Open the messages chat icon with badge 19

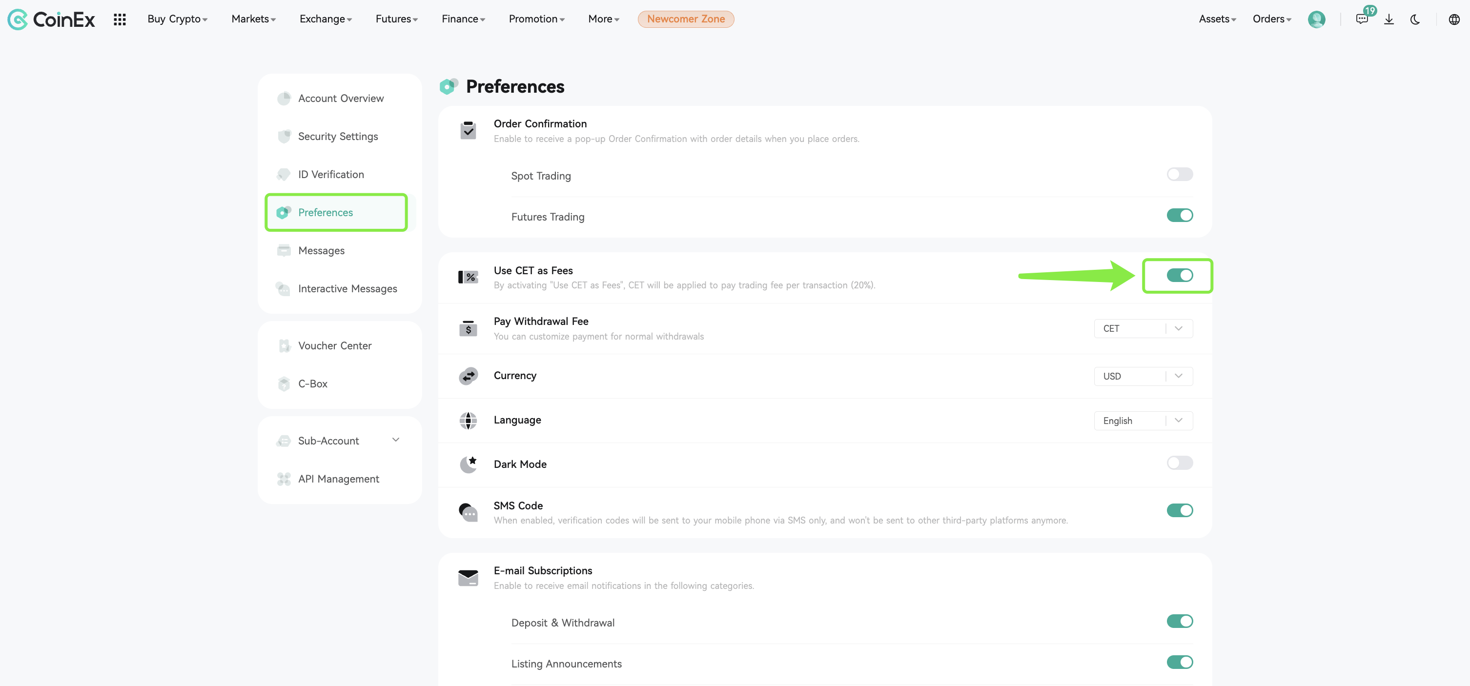[x=1362, y=20]
